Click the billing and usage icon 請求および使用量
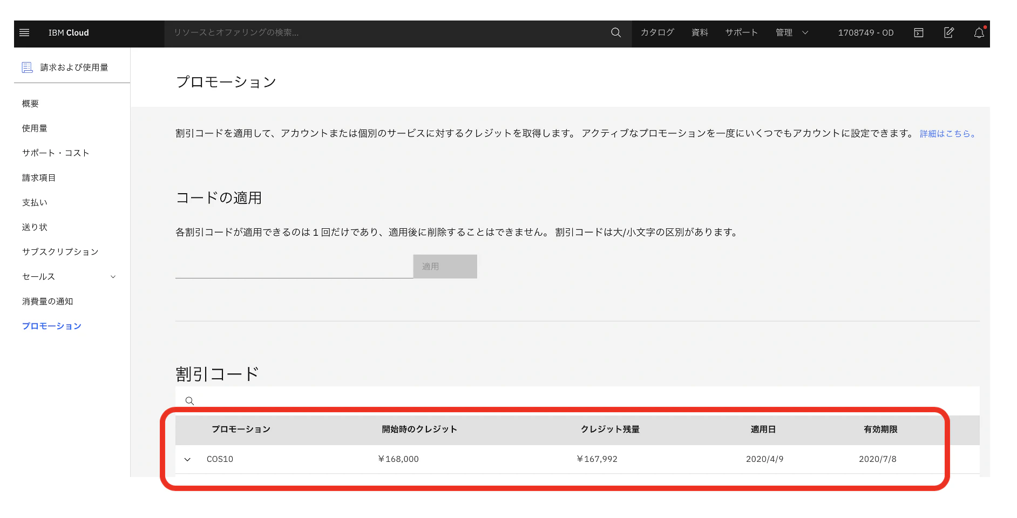Image resolution: width=1017 pixels, height=518 pixels. click(x=27, y=67)
